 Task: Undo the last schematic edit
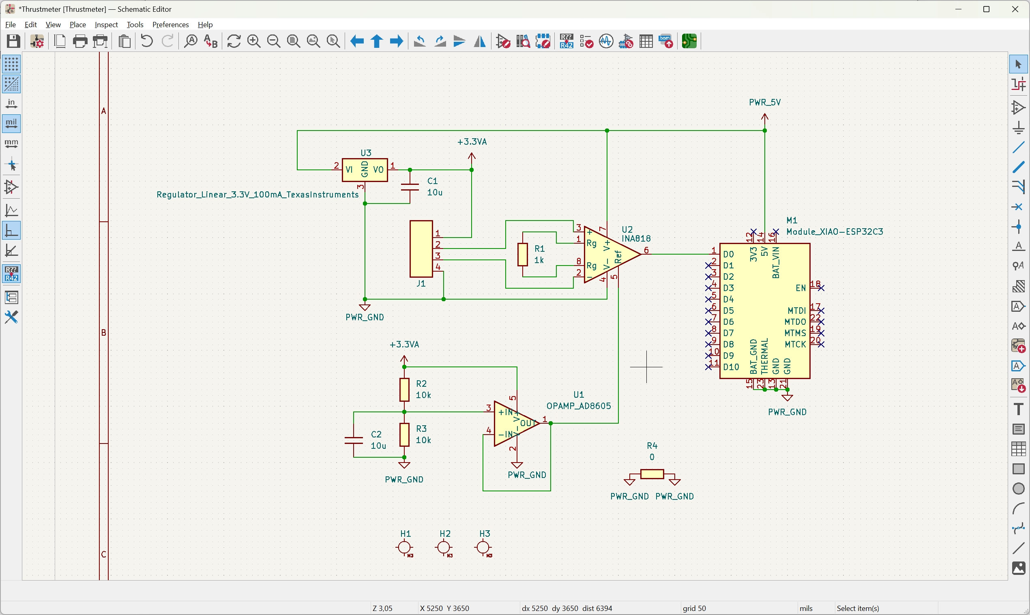tap(146, 41)
